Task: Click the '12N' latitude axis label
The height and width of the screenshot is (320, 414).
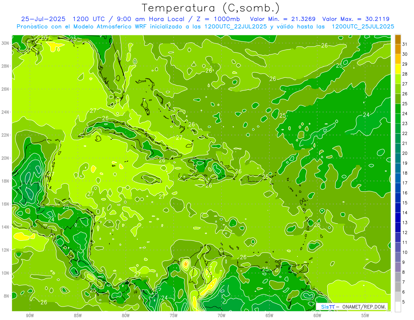Action: click(x=6, y=250)
